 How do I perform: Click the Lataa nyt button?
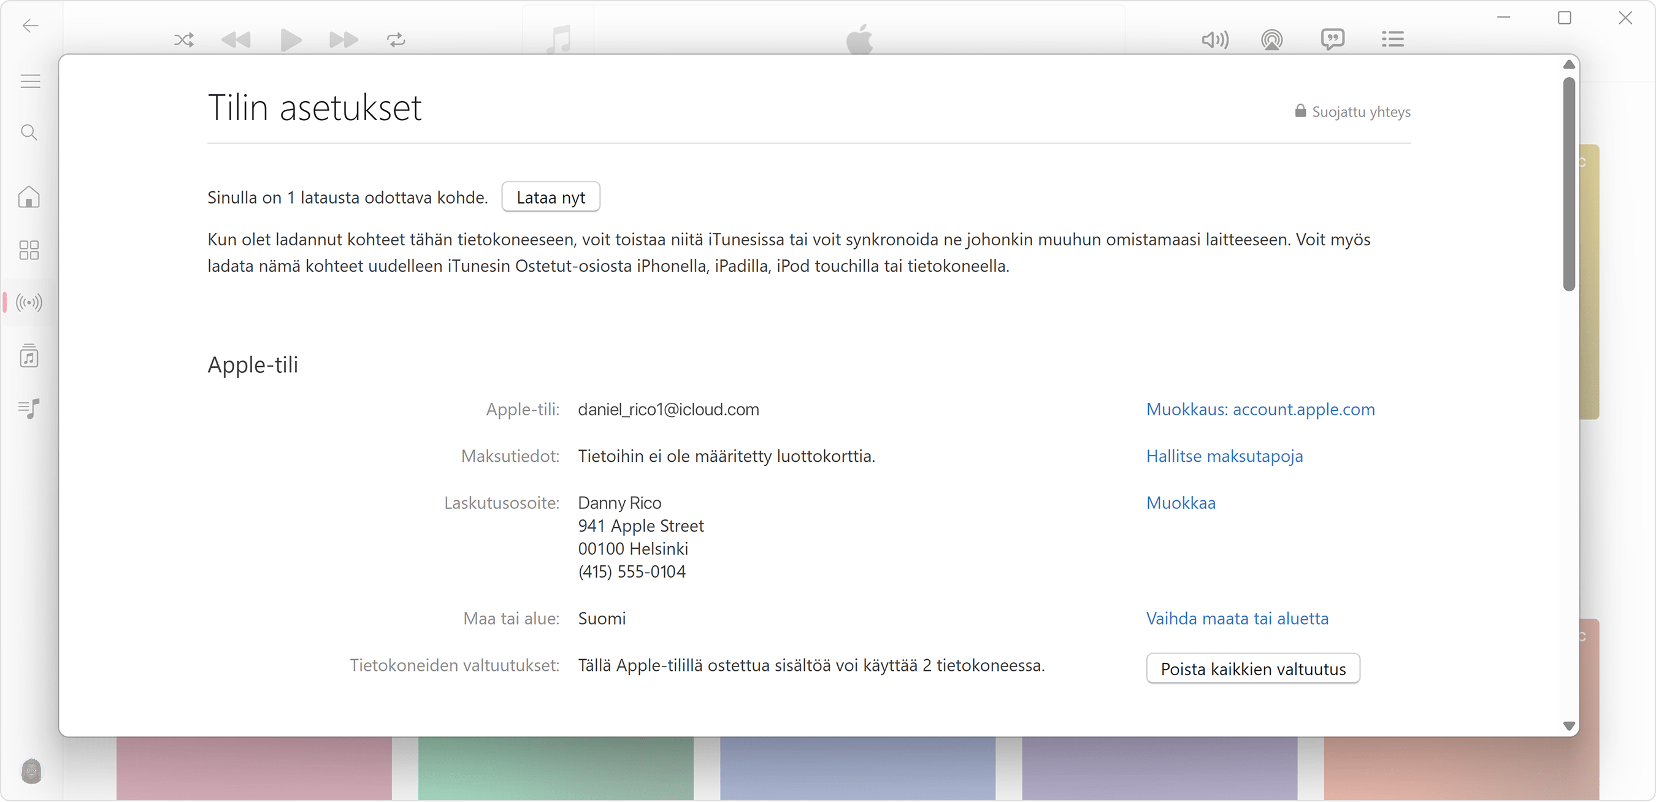550,197
